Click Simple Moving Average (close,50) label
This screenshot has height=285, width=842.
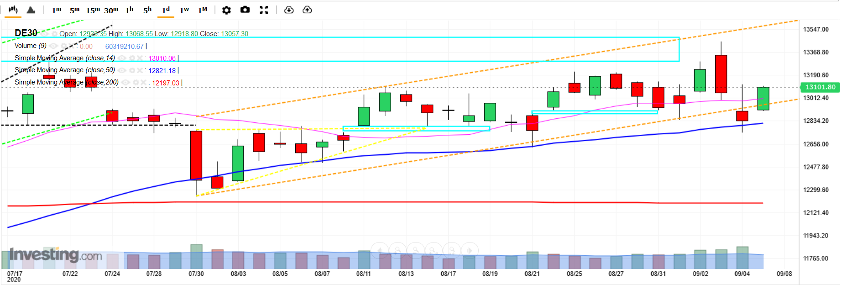pyautogui.click(x=65, y=70)
